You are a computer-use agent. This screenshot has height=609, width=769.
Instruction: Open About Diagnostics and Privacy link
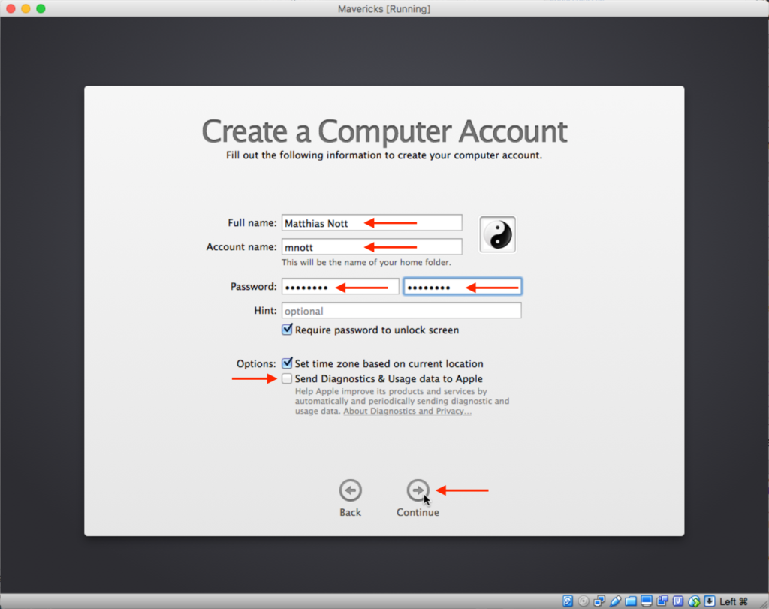[407, 412]
